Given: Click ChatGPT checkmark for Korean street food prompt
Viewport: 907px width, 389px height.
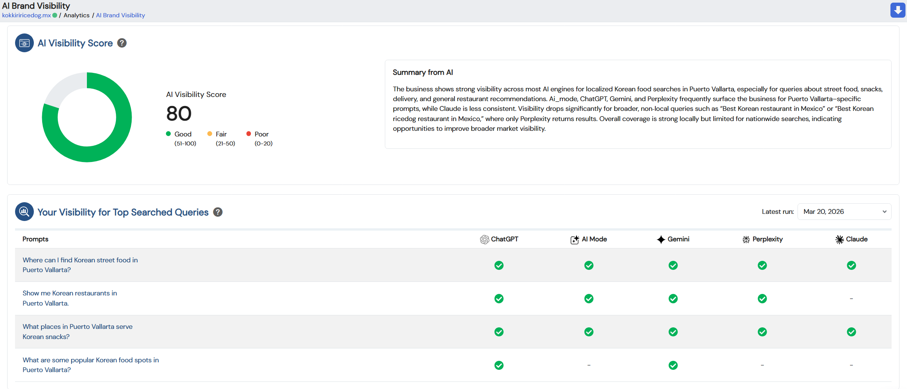Looking at the screenshot, I should coord(499,265).
